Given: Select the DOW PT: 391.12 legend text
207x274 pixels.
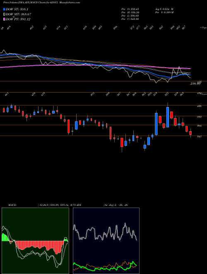Looking at the screenshot, I should click(x=18, y=19).
